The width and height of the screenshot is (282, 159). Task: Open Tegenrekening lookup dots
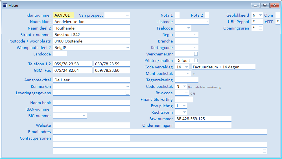pyautogui.click(x=196, y=80)
